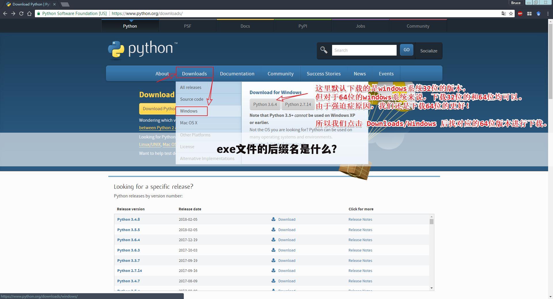Open the News menu
The width and height of the screenshot is (553, 299).
tap(360, 74)
